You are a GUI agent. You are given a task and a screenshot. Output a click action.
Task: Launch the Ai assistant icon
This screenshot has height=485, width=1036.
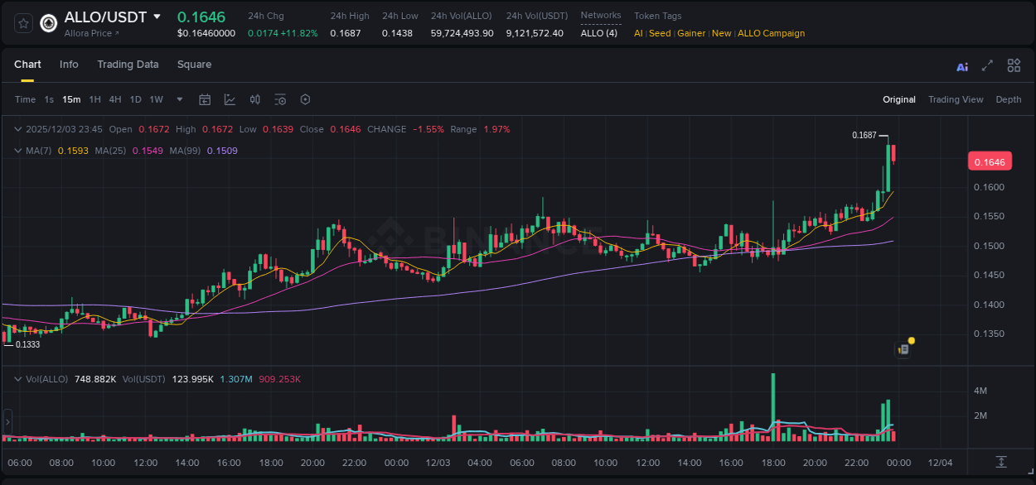click(961, 65)
